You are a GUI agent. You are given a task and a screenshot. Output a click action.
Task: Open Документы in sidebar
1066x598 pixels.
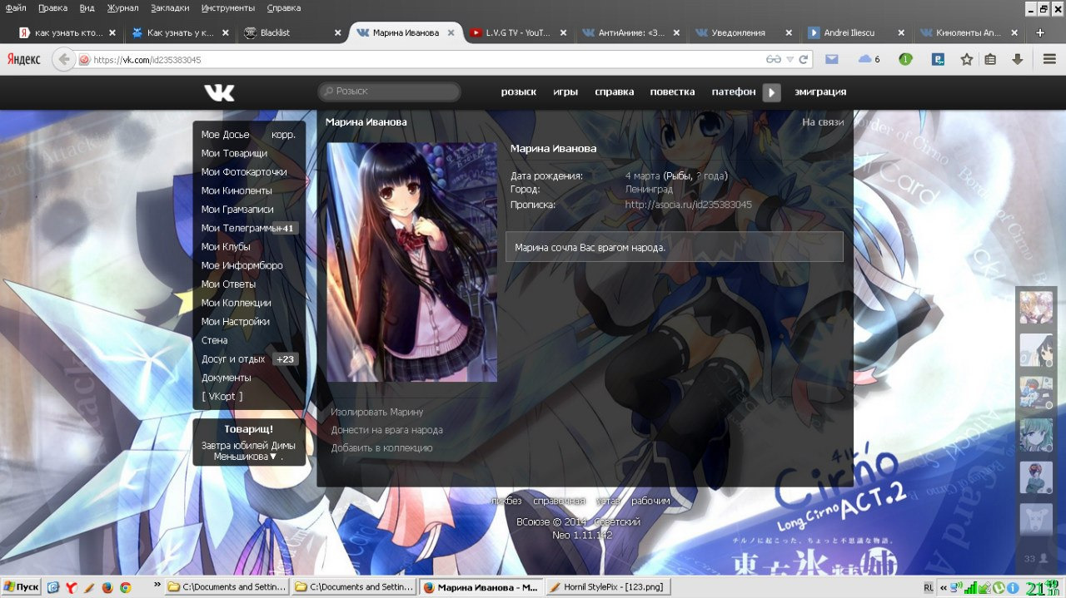(226, 378)
